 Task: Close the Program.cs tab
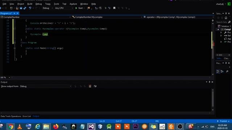[17, 13]
